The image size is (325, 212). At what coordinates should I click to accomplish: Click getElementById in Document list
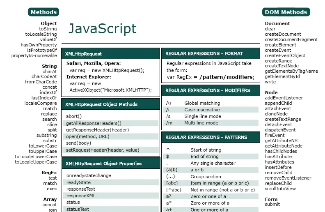click(282, 76)
